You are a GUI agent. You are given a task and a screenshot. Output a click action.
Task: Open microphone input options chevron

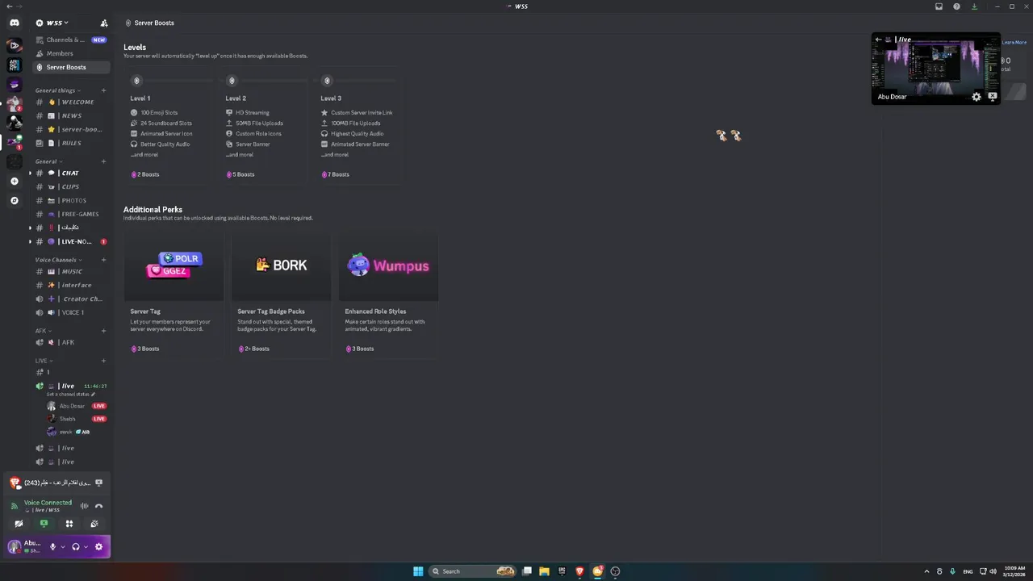63,547
